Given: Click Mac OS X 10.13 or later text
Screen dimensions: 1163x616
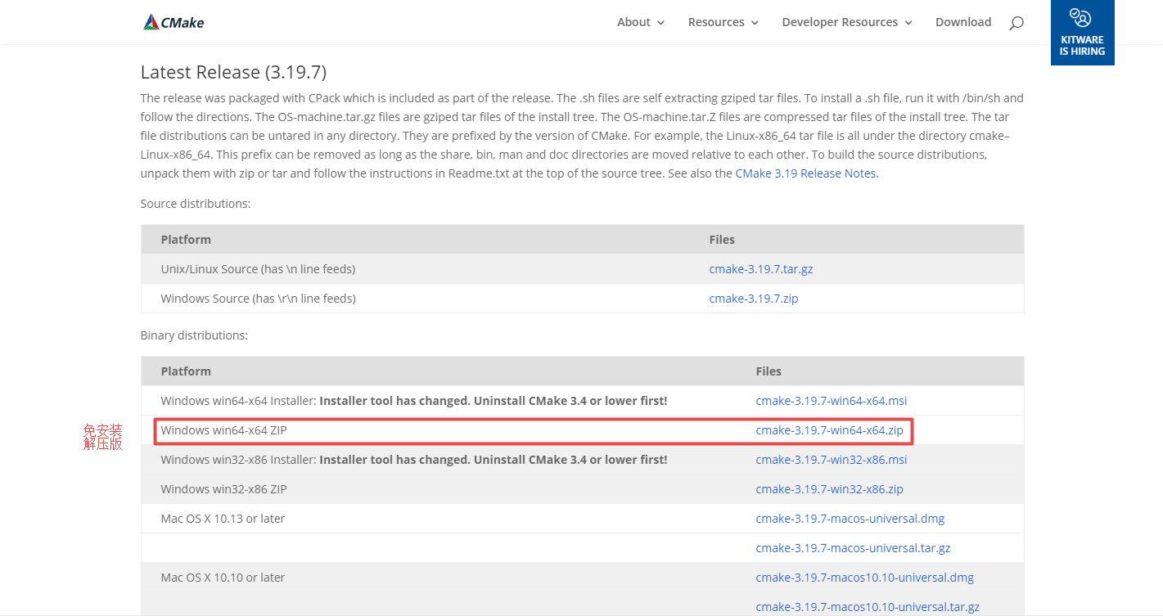Looking at the screenshot, I should click(x=223, y=519).
